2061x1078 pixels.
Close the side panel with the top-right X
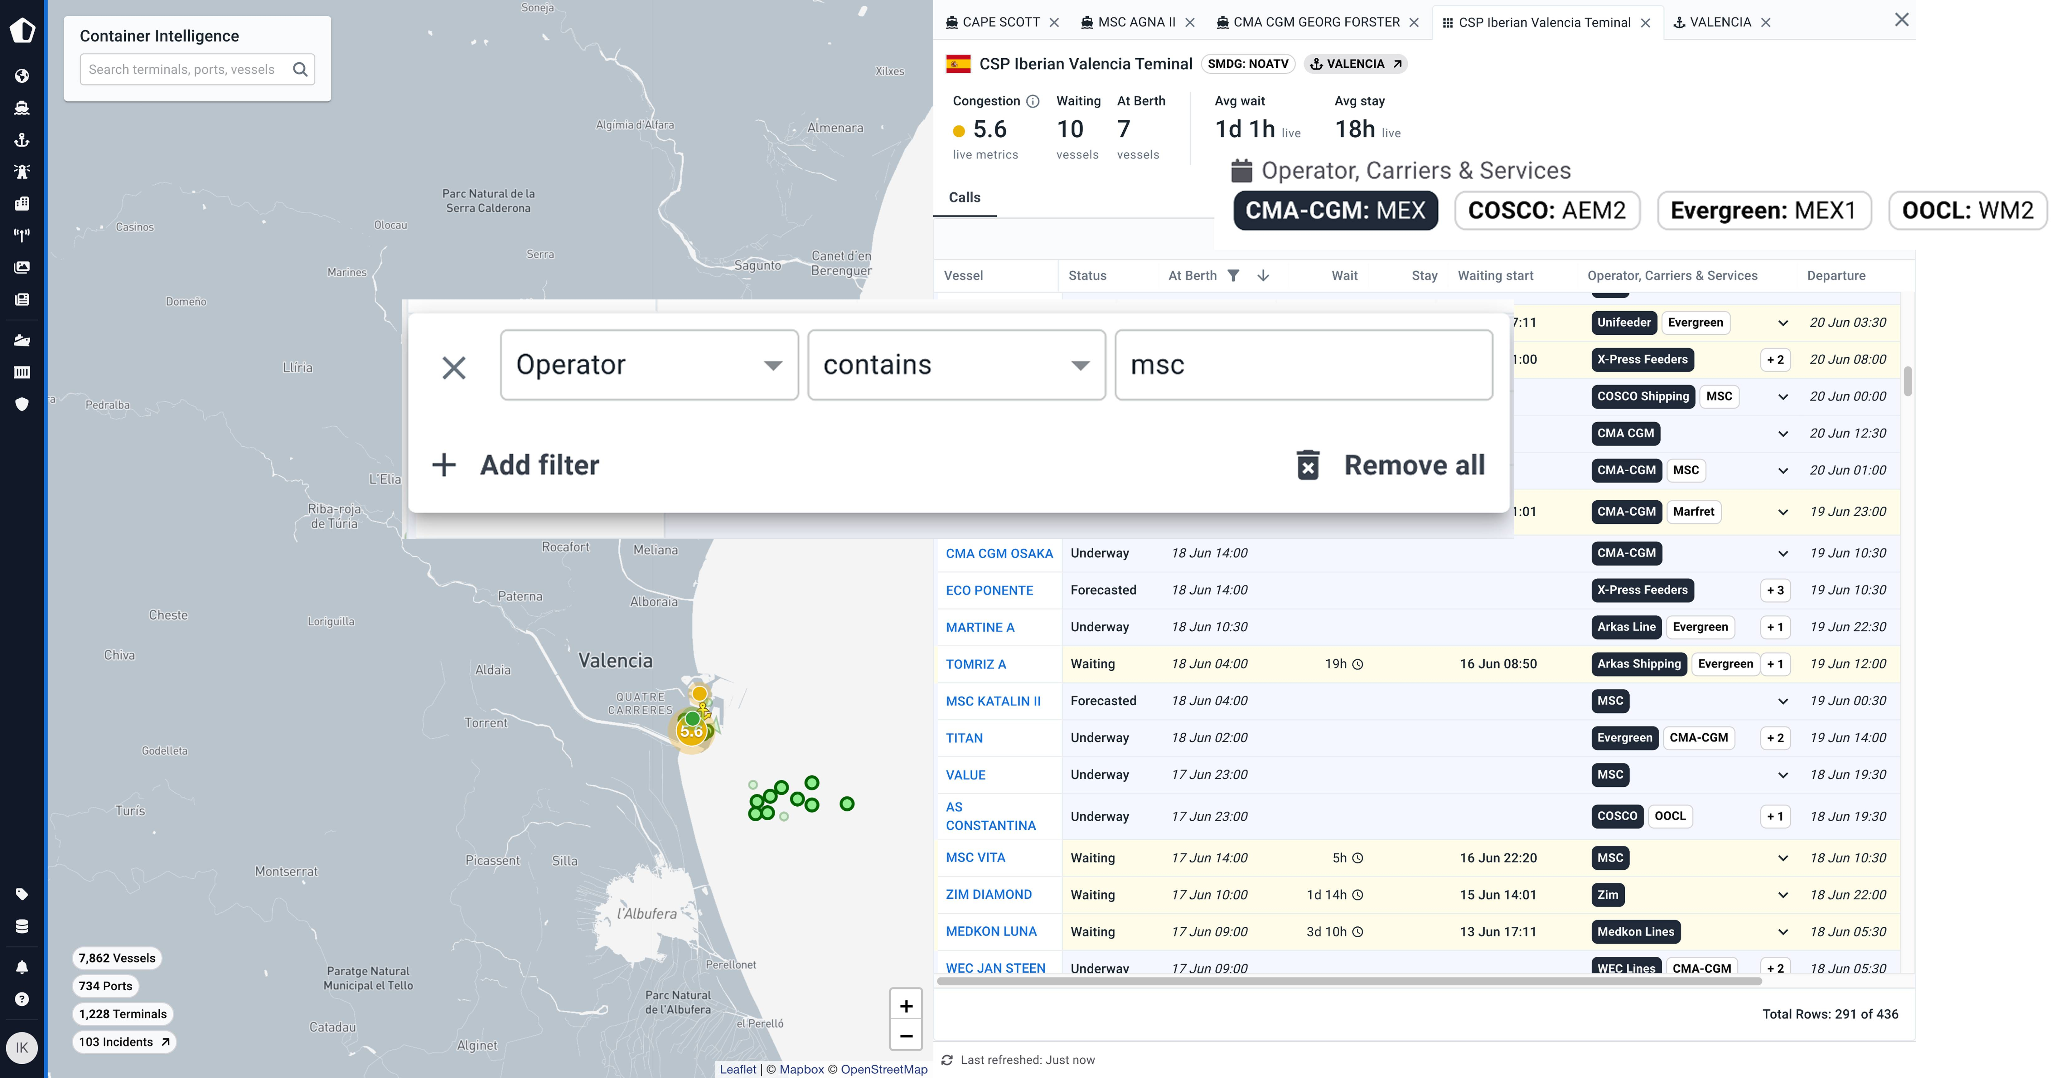[x=1902, y=20]
